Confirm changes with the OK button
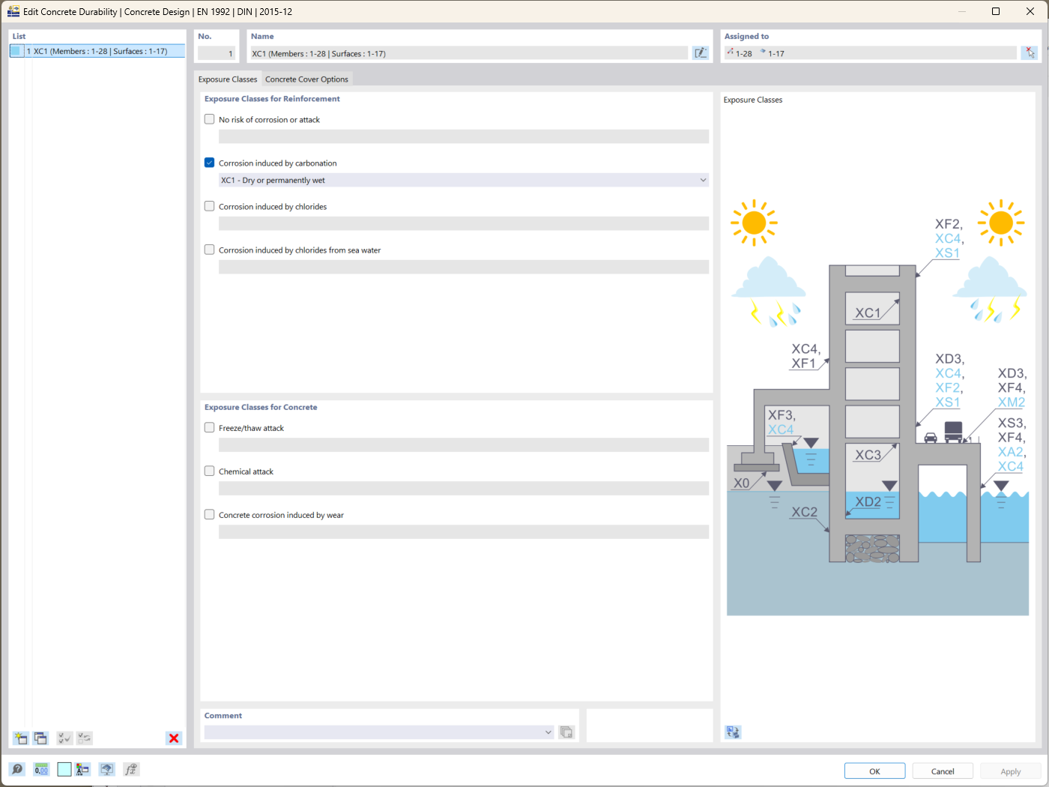Screen dimensions: 1049x787 [x=874, y=771]
